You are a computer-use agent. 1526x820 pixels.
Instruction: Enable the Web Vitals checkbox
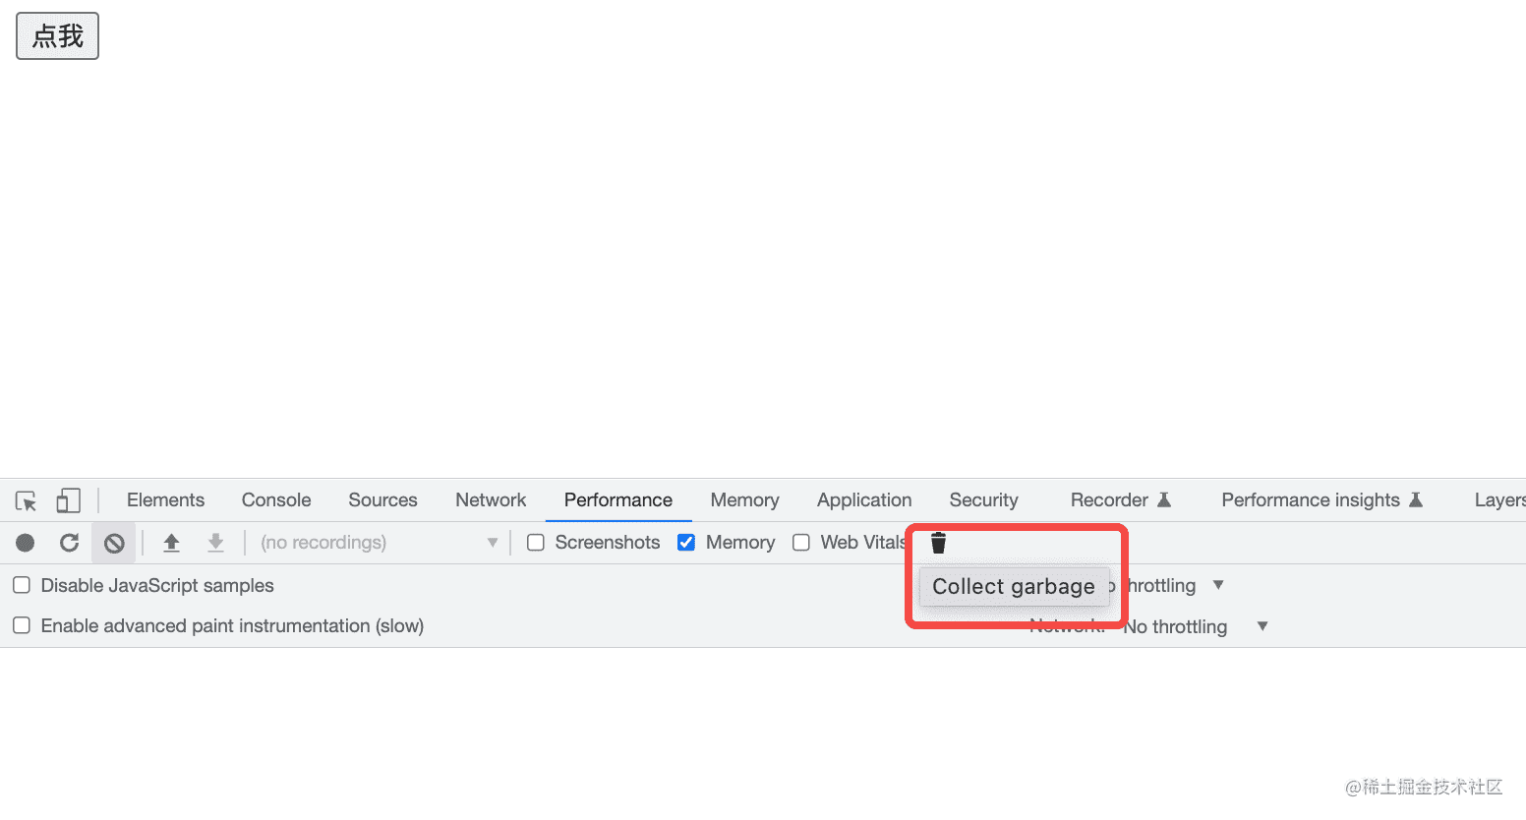click(801, 543)
